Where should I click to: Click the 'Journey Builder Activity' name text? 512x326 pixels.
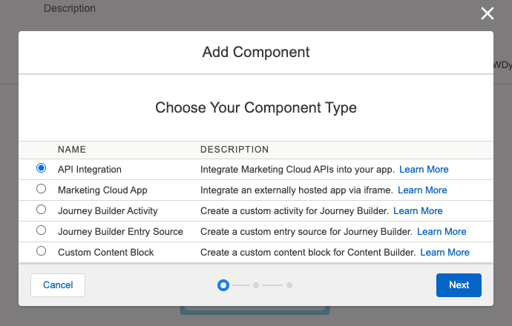108,211
